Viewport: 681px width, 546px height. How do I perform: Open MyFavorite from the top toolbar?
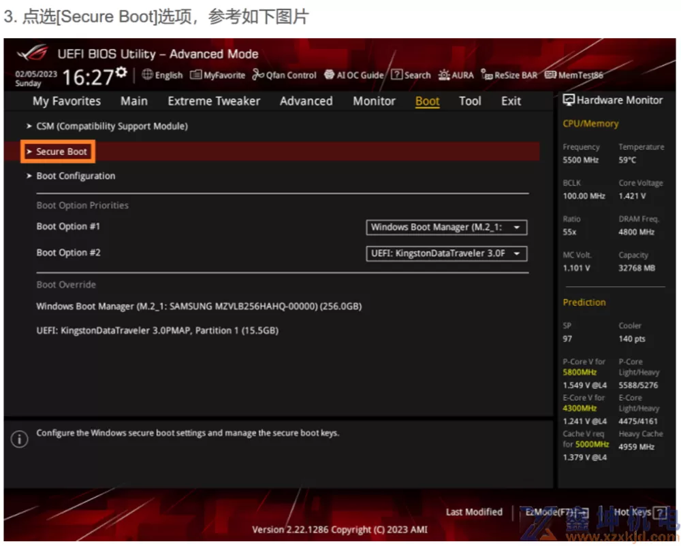pos(218,75)
